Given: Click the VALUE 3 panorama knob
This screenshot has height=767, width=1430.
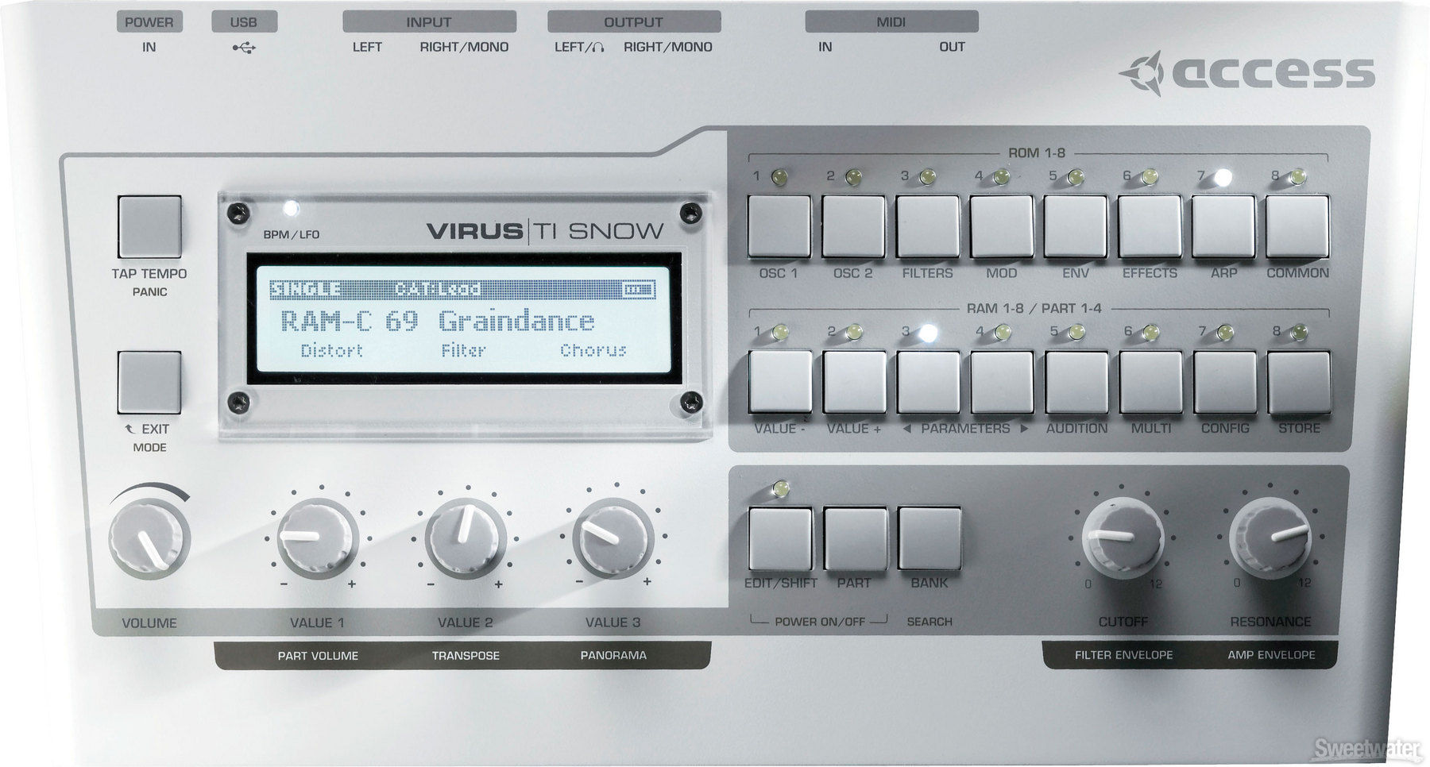Looking at the screenshot, I should click(x=613, y=538).
